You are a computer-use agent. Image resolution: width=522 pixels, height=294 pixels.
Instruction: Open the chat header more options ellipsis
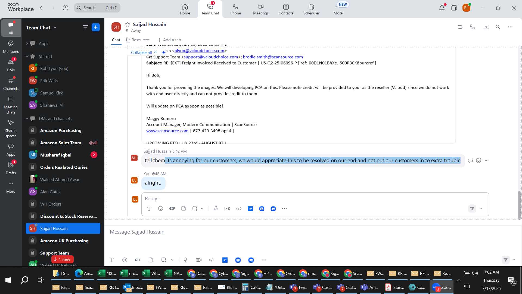[510, 27]
